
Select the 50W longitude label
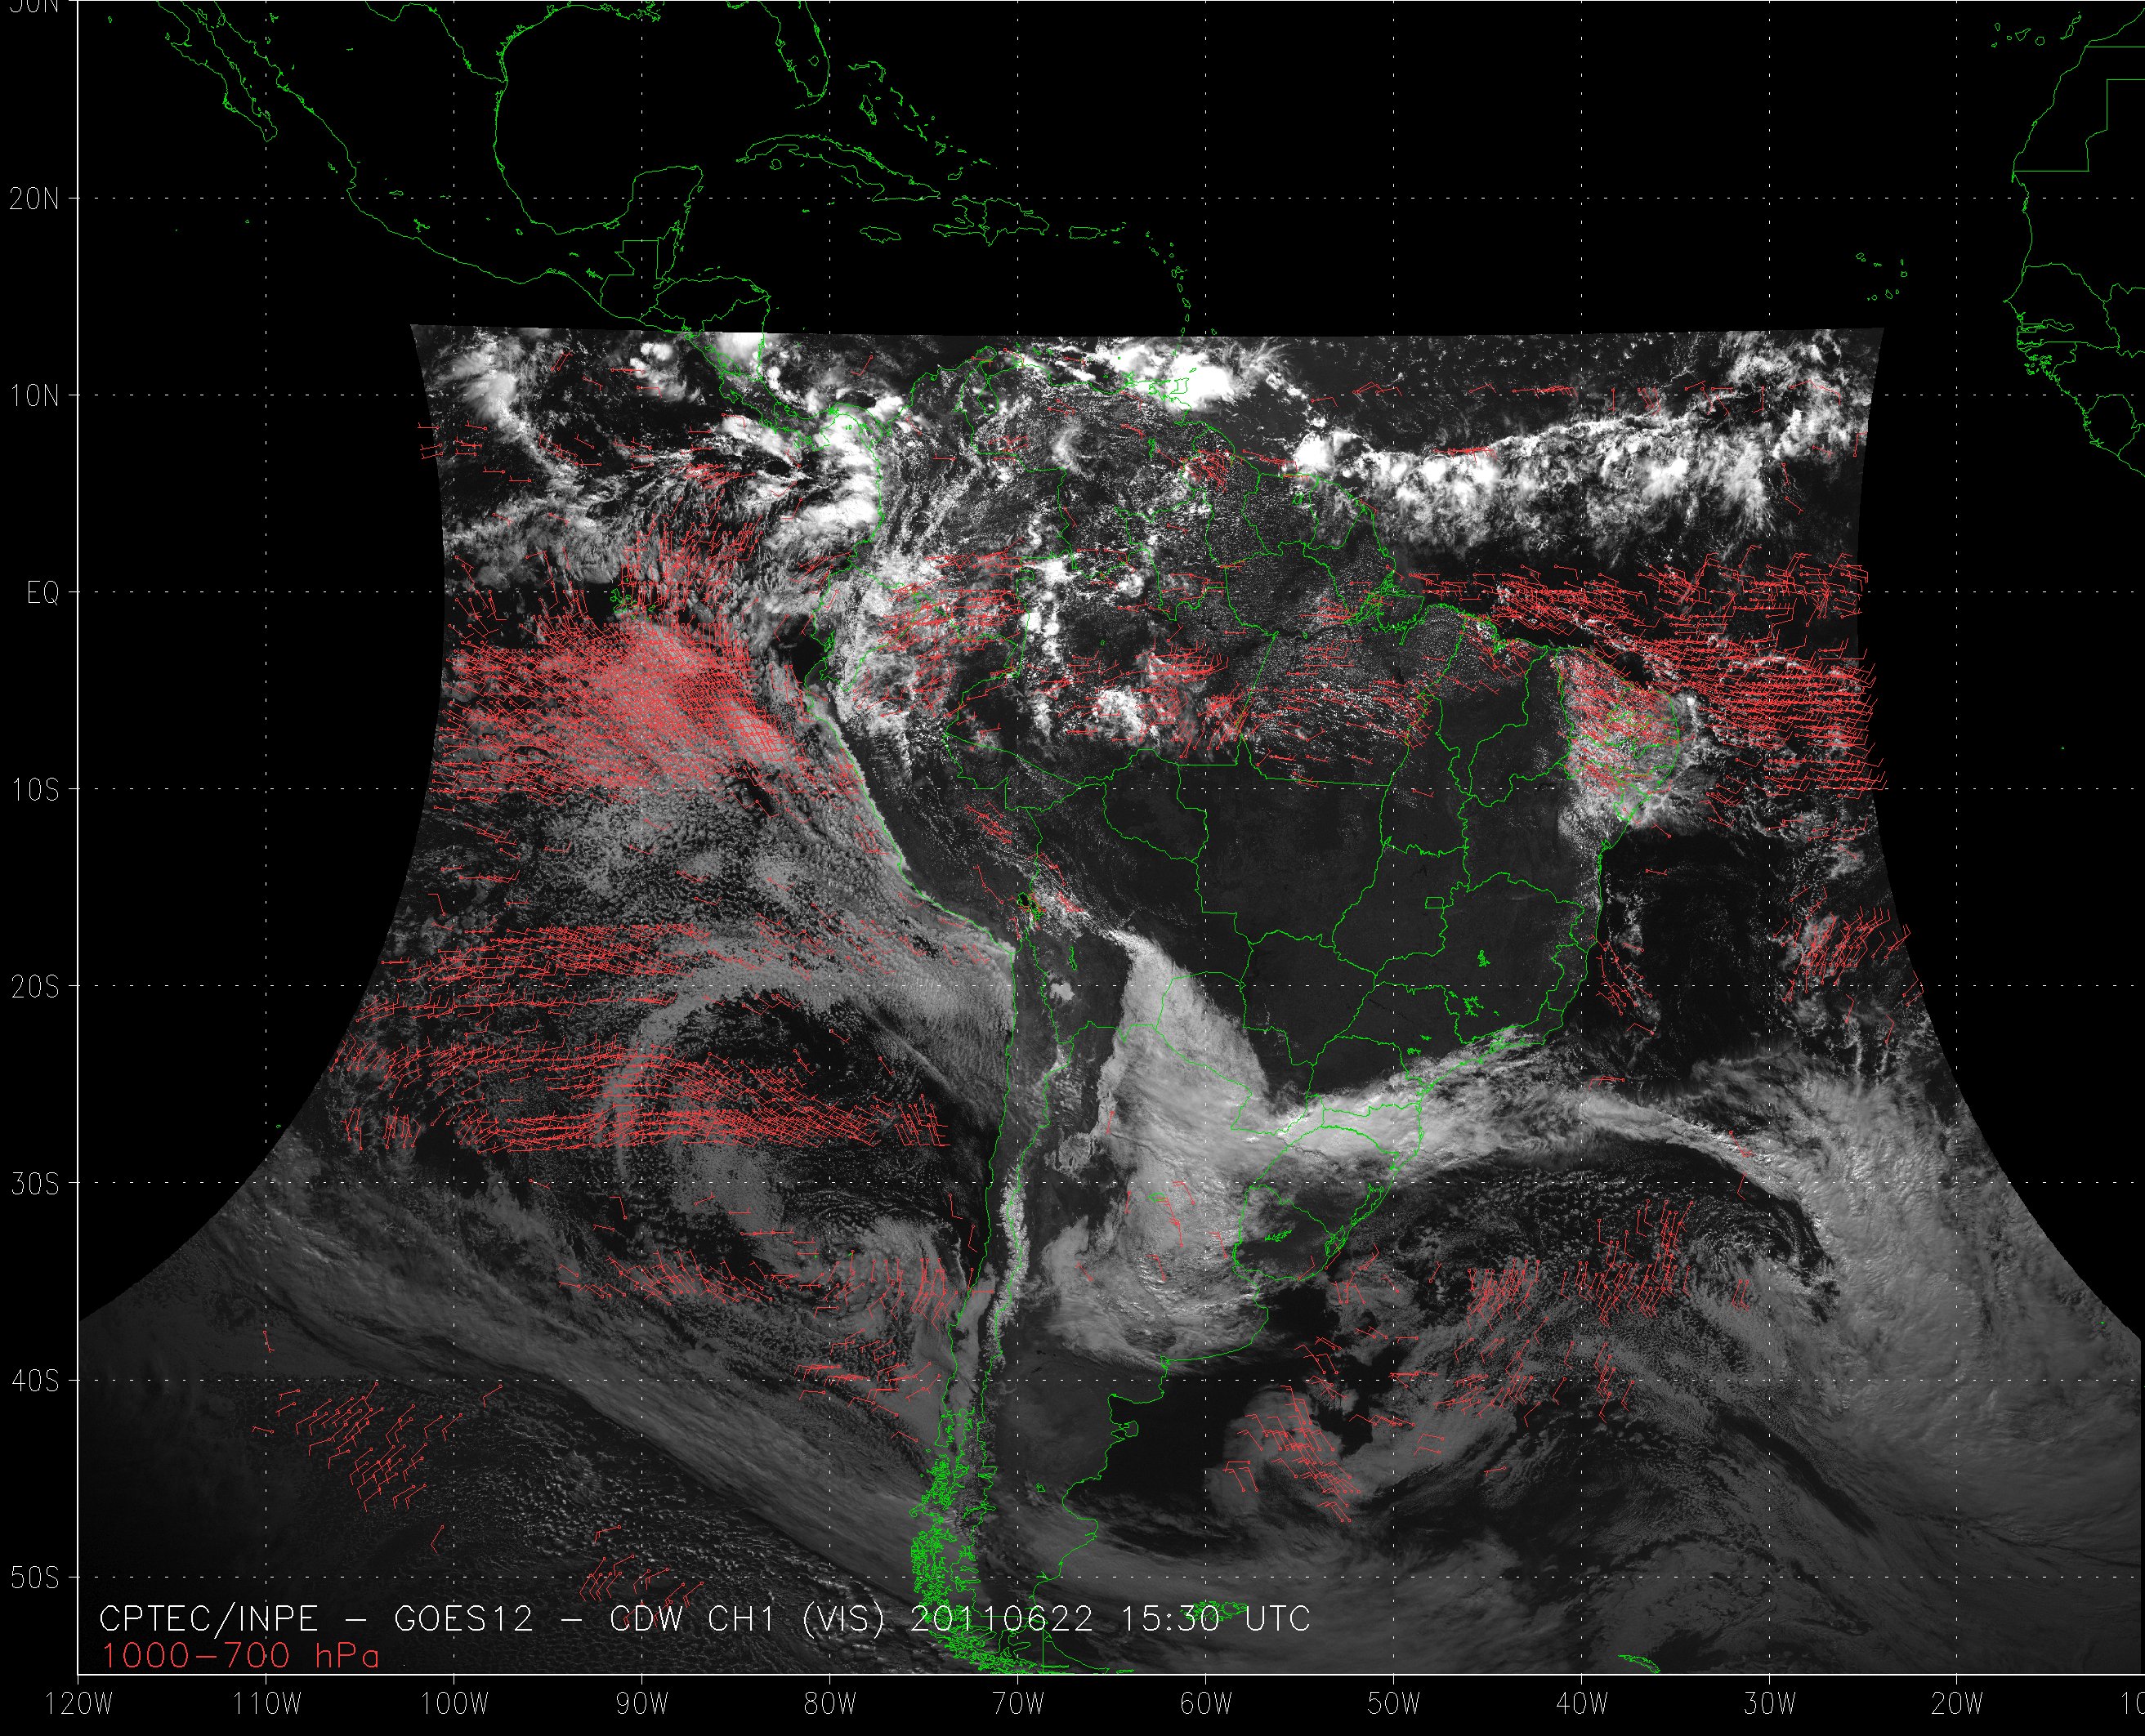point(1394,1704)
